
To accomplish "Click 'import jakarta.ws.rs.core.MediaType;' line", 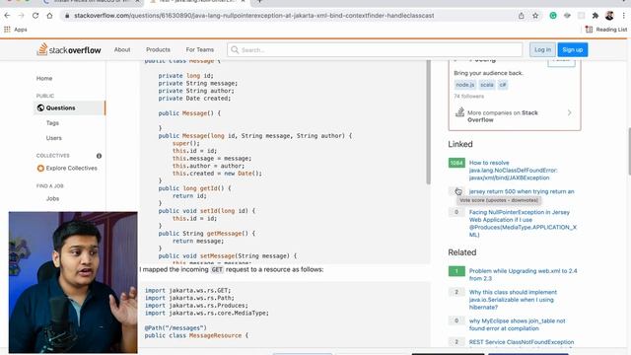I will [x=207, y=313].
